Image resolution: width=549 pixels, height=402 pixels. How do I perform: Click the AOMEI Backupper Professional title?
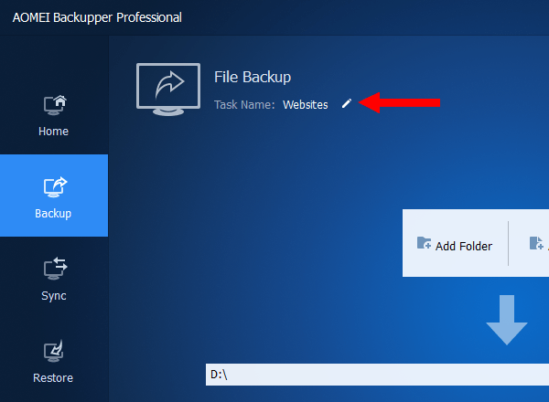97,17
